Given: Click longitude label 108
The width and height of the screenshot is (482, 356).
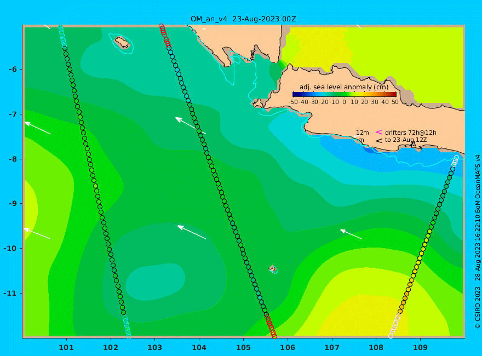Looking at the screenshot, I should pyautogui.click(x=376, y=348).
